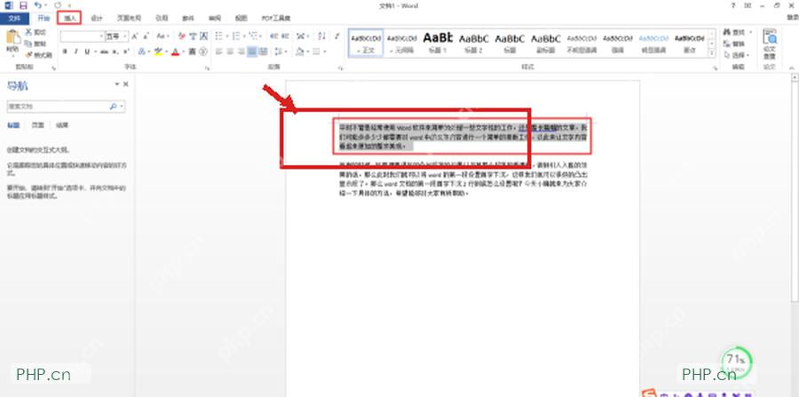Image resolution: width=799 pixels, height=397 pixels.
Task: Open the borders dropdown arrow
Action: 325,52
